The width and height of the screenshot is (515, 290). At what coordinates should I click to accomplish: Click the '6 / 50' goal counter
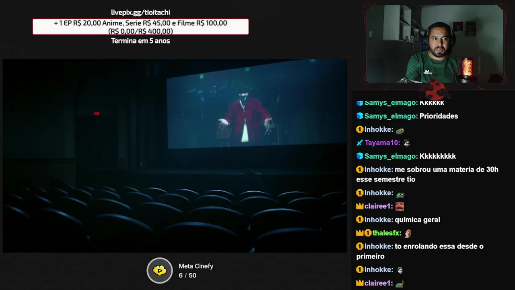(x=187, y=275)
